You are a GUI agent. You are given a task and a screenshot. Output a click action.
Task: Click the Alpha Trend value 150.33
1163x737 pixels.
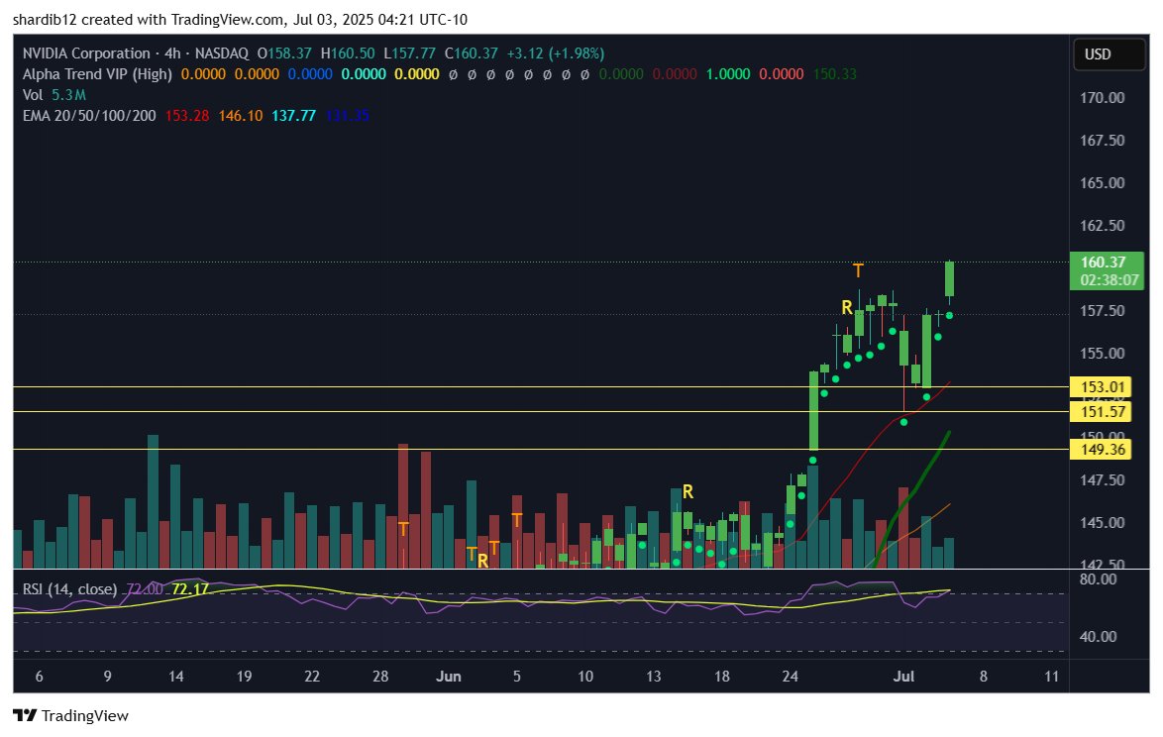pyautogui.click(x=834, y=74)
